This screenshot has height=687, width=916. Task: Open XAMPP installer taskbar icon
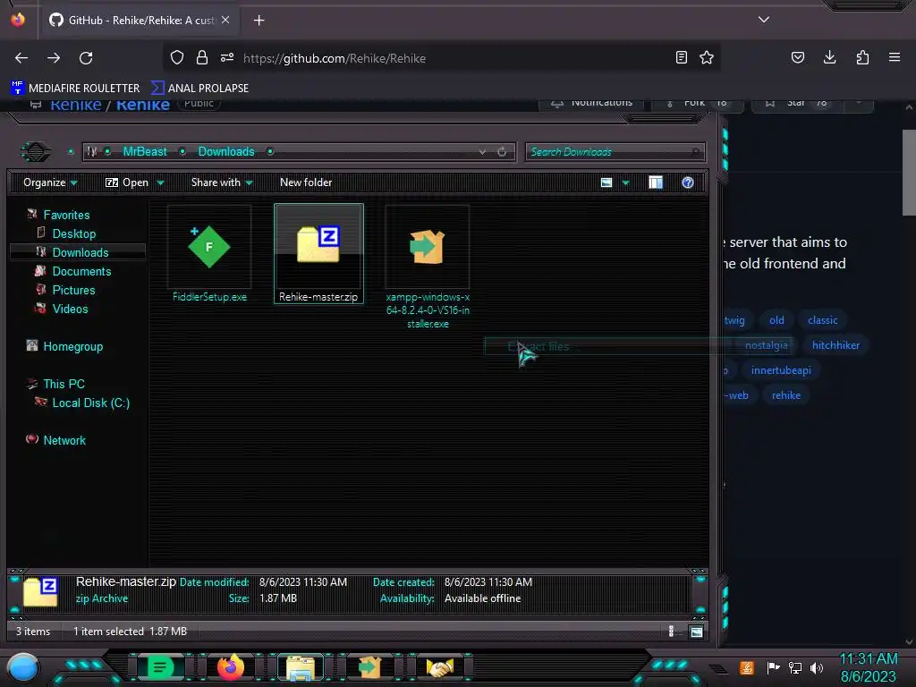coord(369,667)
